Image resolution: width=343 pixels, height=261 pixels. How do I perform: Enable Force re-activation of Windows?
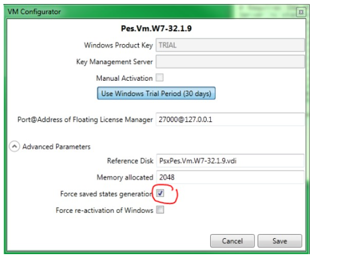(x=160, y=210)
